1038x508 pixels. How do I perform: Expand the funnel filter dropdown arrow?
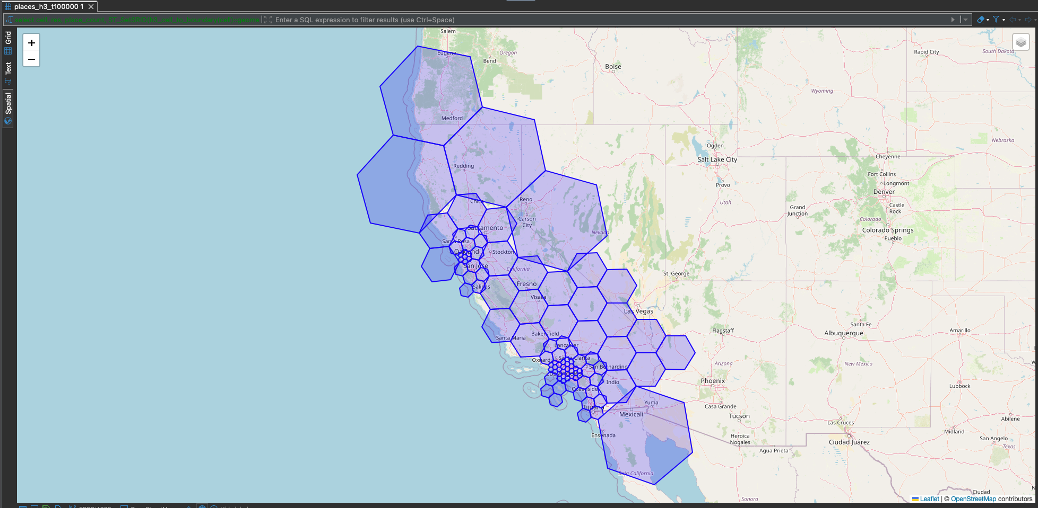point(1004,20)
